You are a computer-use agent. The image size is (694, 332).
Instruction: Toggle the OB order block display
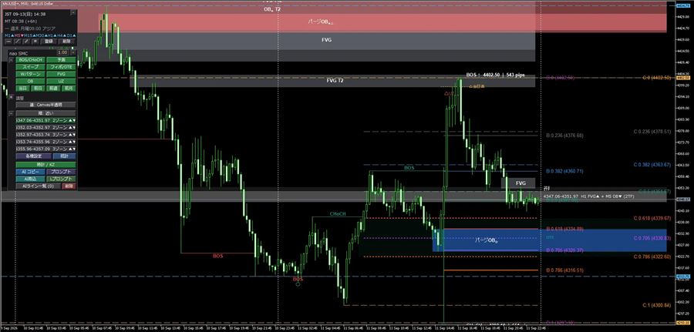(x=30, y=82)
